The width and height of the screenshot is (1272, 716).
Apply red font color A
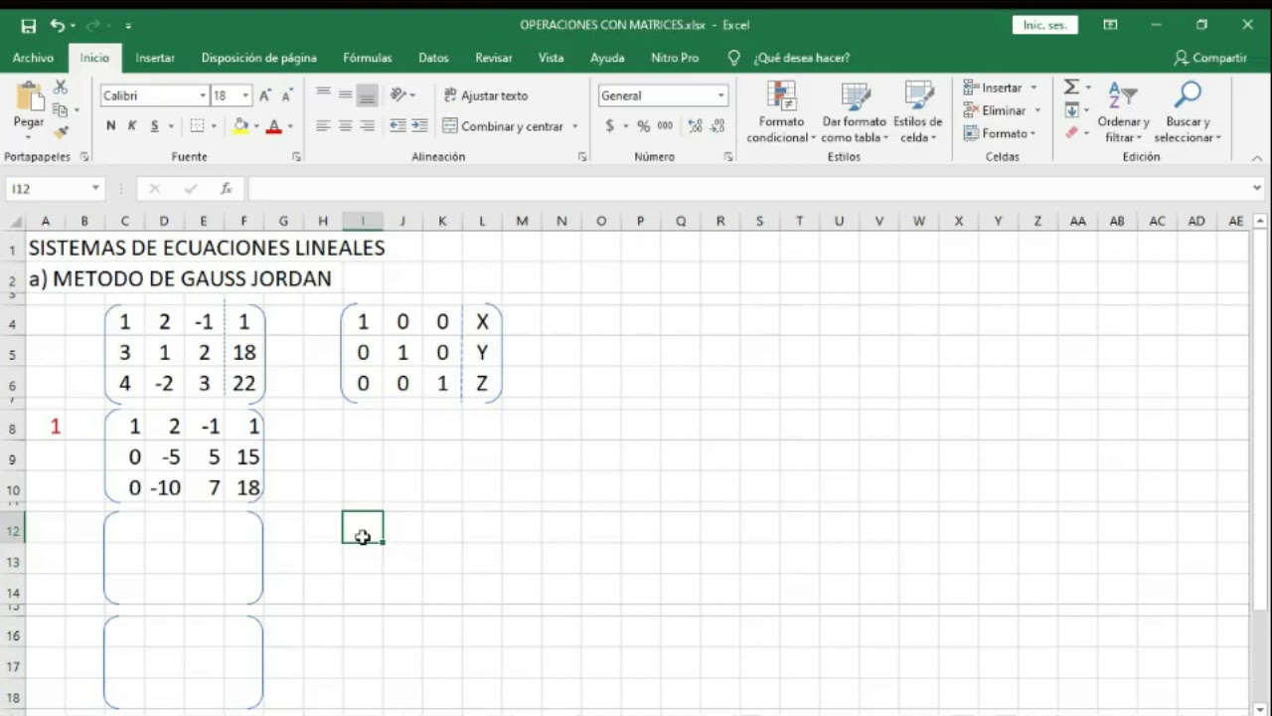point(274,126)
